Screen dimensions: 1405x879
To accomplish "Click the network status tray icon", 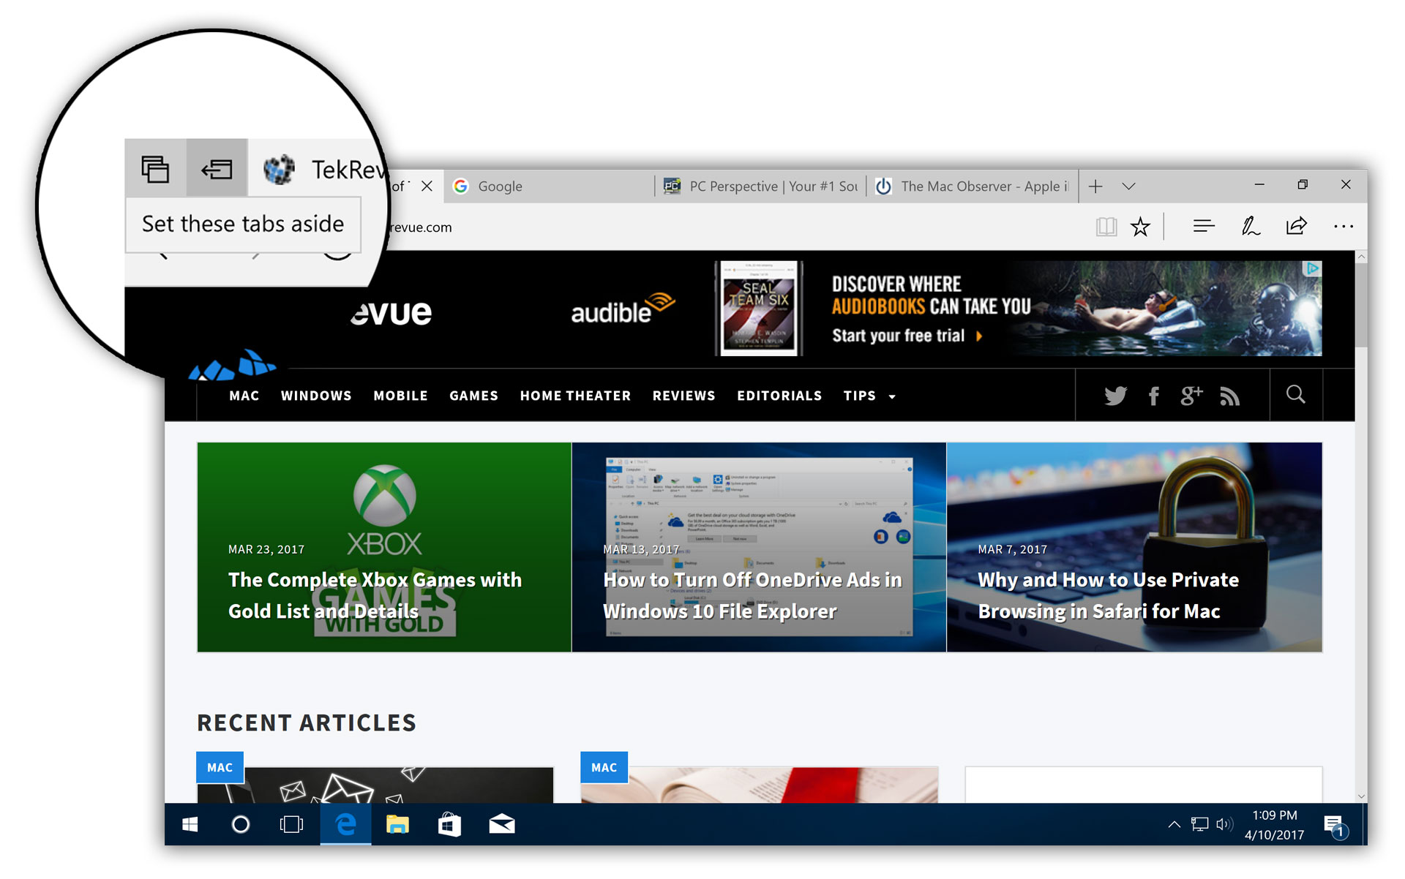I will tap(1199, 825).
